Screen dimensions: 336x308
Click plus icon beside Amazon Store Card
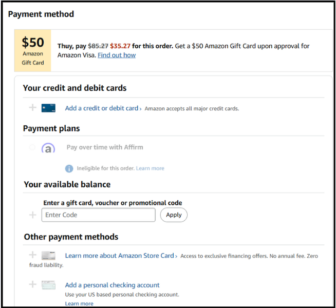pyautogui.click(x=32, y=255)
